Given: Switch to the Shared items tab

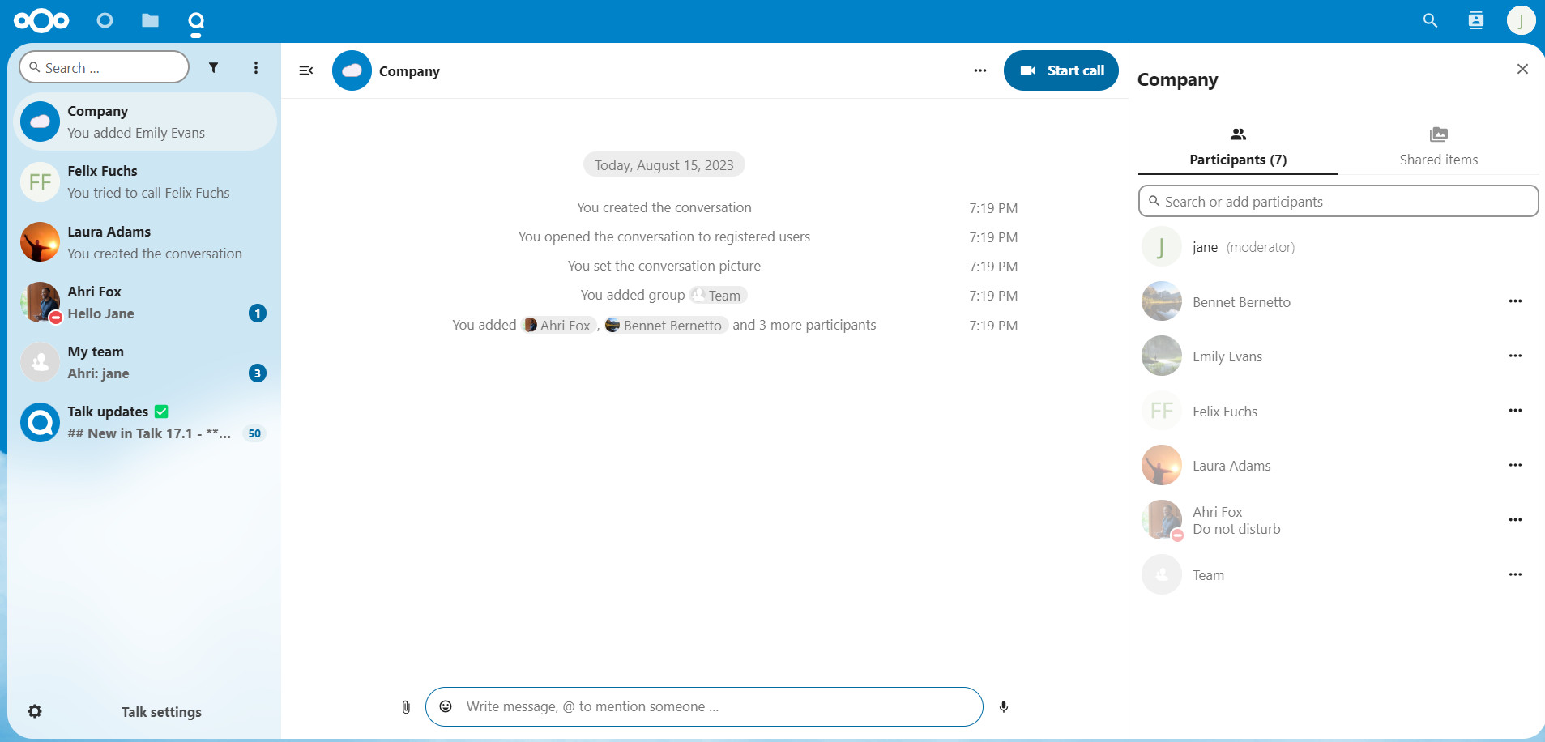Looking at the screenshot, I should (1438, 147).
